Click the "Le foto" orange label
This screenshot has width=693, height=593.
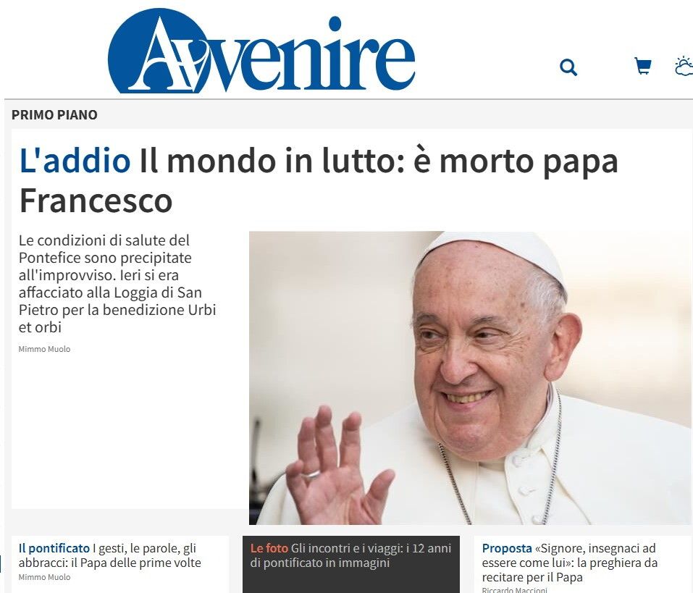tap(269, 548)
